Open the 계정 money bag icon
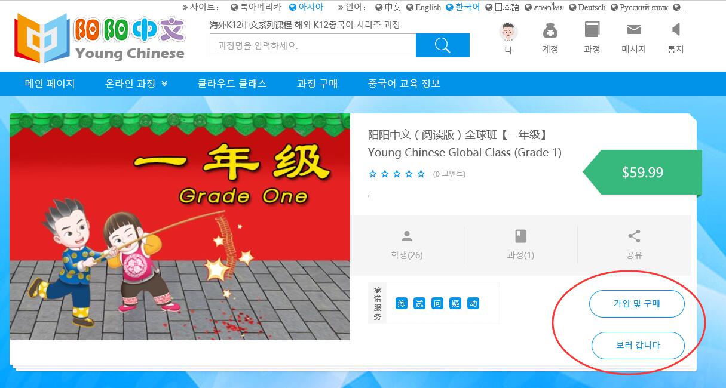Screen dimensions: 726x388 point(550,30)
